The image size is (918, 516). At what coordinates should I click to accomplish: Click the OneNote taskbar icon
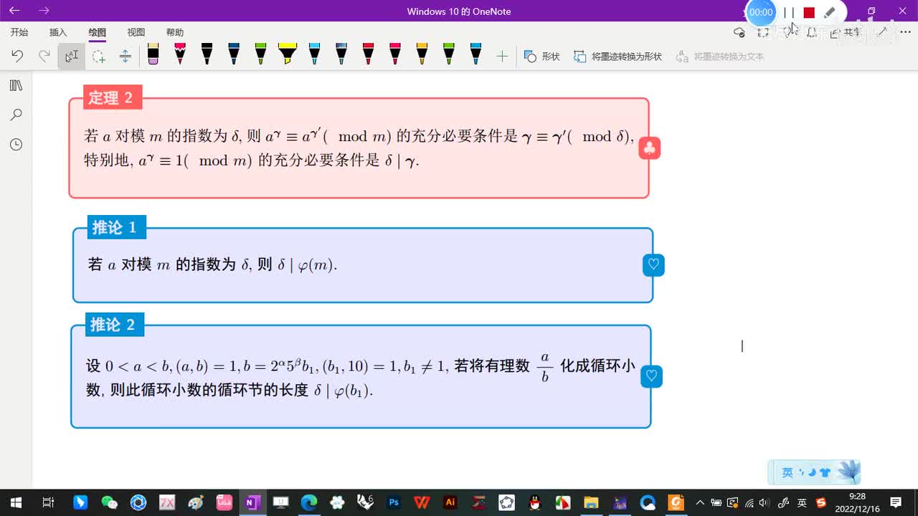252,502
